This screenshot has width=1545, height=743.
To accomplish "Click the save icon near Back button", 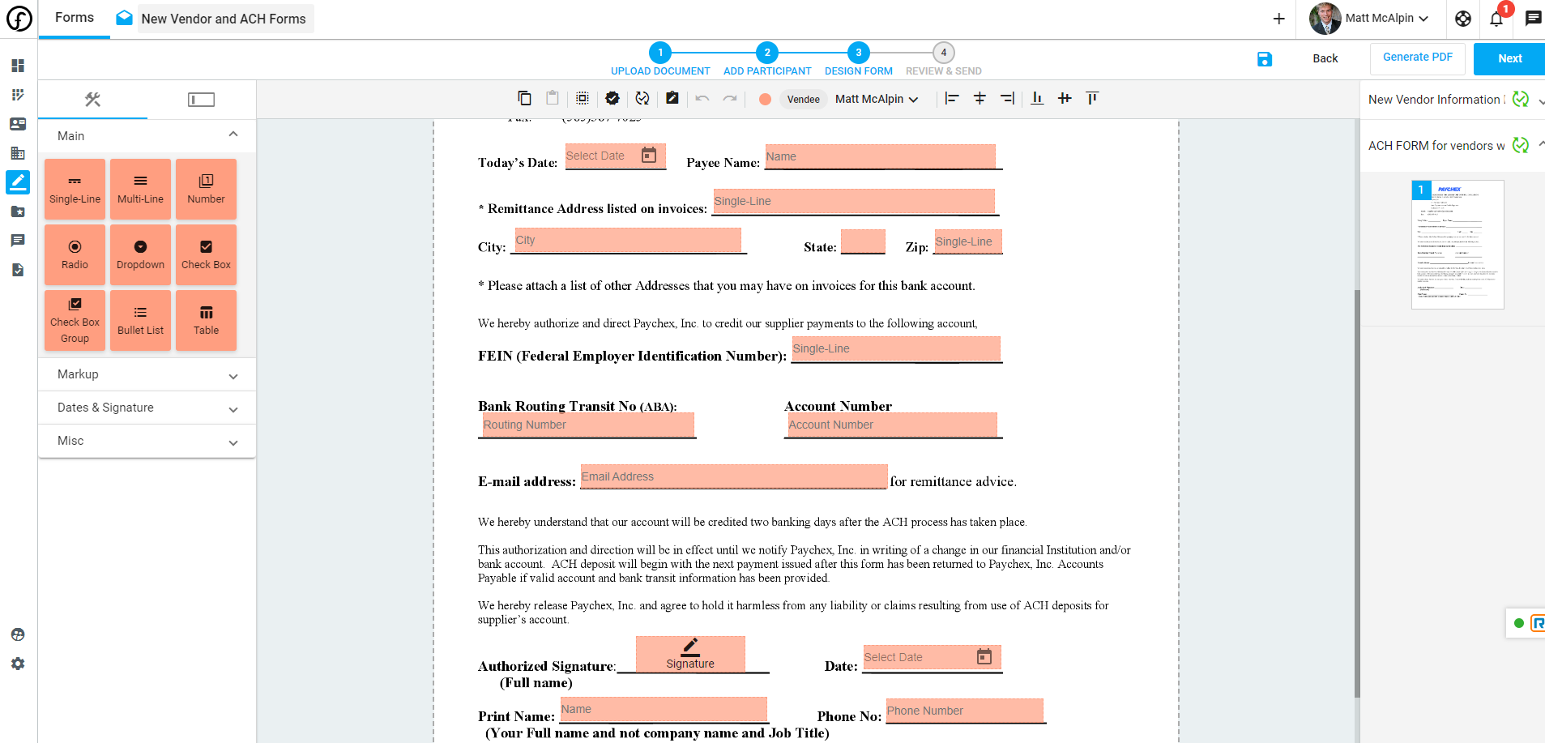I will (1265, 58).
